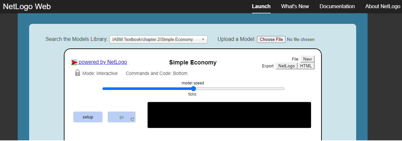The height and width of the screenshot is (141, 402).
Task: Toggle Commands and Code: Bottom position
Action: [x=156, y=73]
